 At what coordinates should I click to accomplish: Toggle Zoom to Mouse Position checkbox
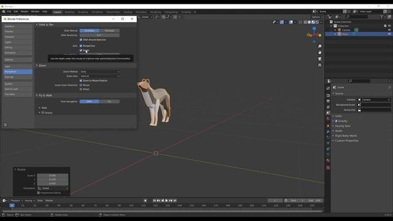point(80,80)
